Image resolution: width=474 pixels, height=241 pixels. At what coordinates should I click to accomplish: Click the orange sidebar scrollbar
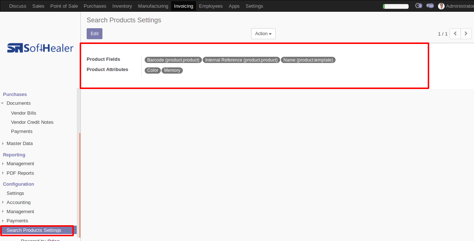pyautogui.click(x=80, y=185)
